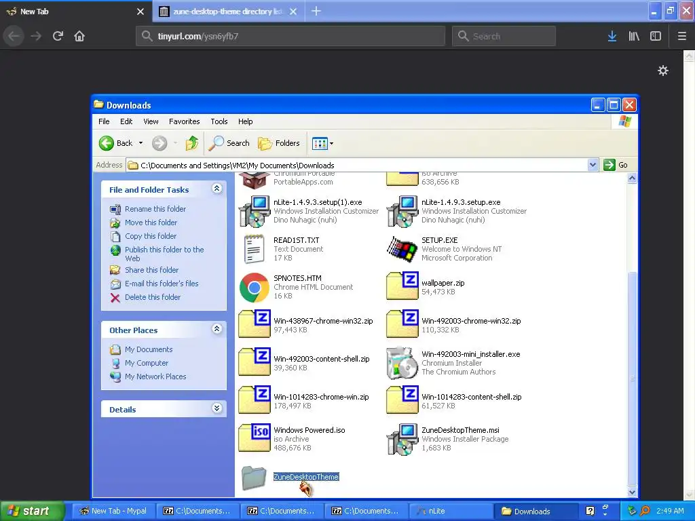The width and height of the screenshot is (695, 521).
Task: Select the Windows Powered.iso icon
Action: pos(255,438)
